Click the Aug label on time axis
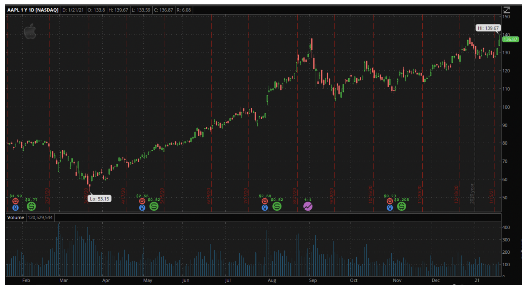 click(272, 280)
